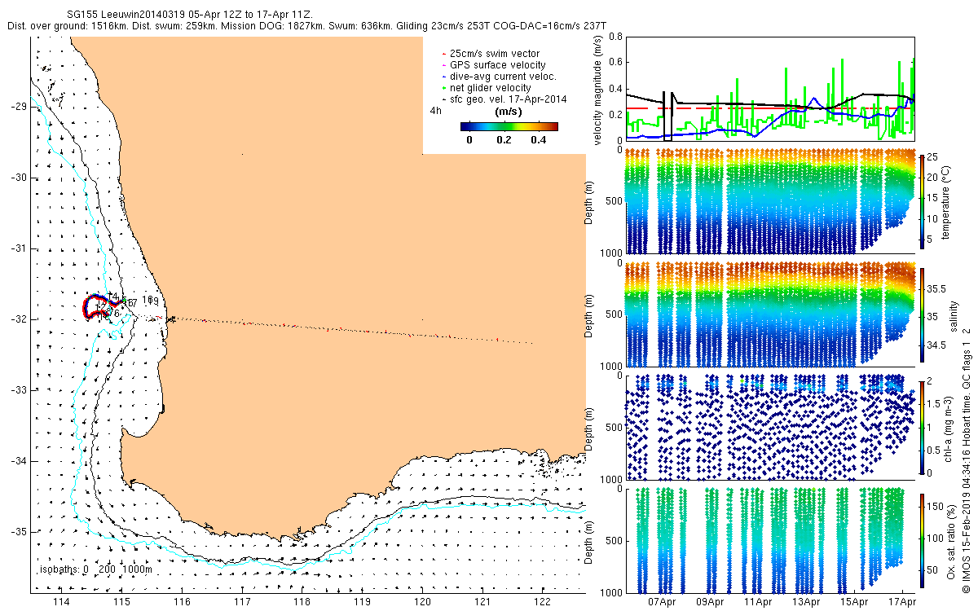Click the red 25cm/s swim vector legend marker
The height and width of the screenshot is (611, 978).
tap(443, 54)
